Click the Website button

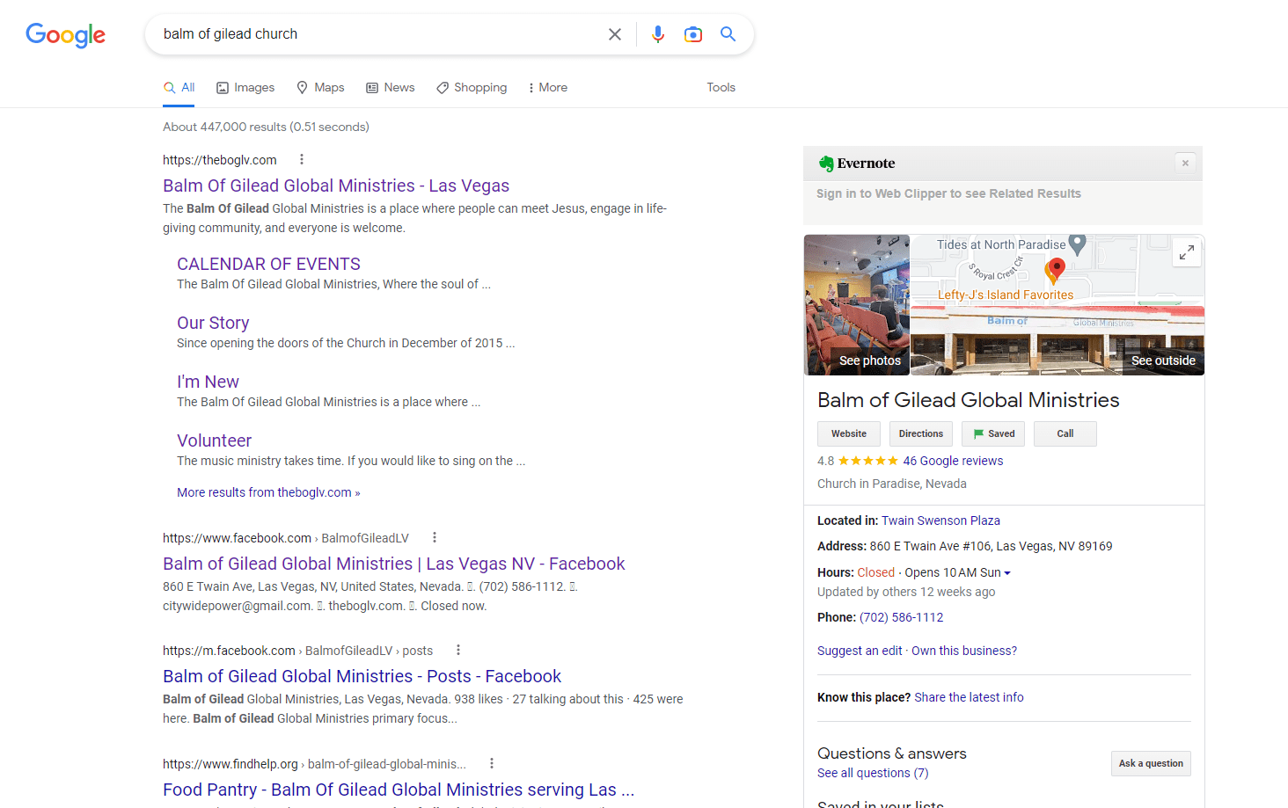pos(849,433)
